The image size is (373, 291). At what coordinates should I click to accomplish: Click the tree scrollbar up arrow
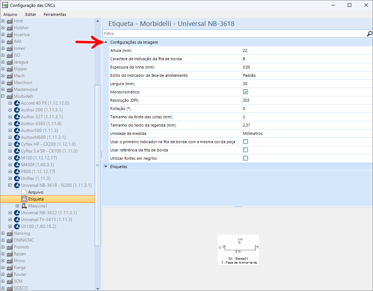point(98,21)
